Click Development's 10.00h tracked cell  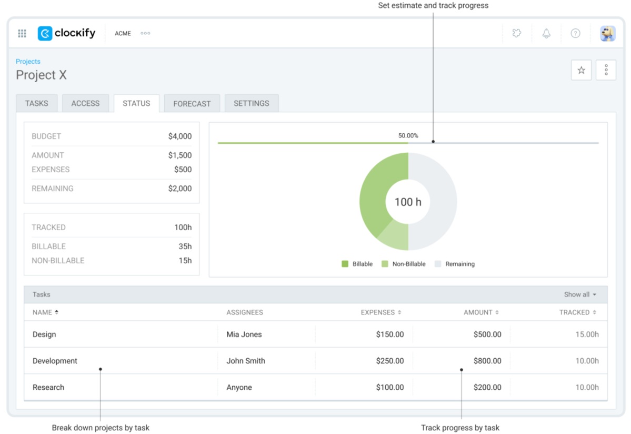click(587, 361)
